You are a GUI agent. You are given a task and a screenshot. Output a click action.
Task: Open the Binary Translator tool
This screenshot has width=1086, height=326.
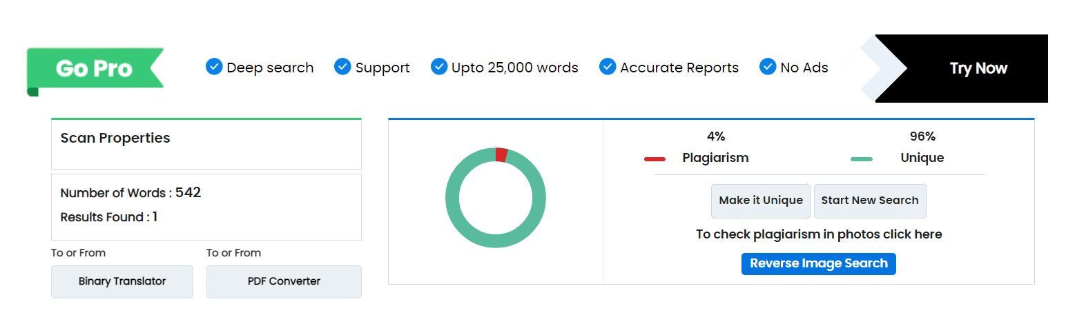click(122, 282)
